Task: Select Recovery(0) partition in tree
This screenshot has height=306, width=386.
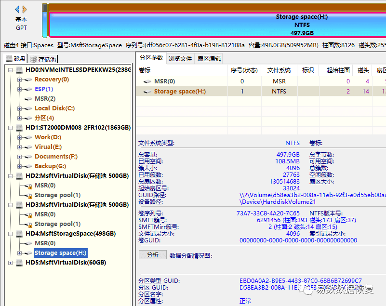Action: click(52, 80)
